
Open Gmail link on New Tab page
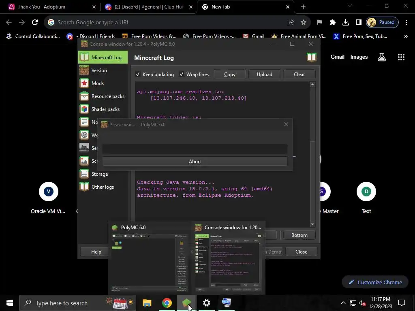pos(338,57)
